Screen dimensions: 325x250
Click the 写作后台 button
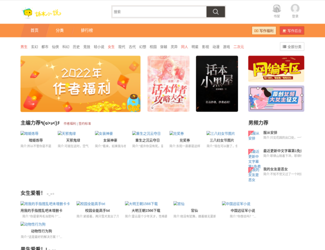tap(292, 30)
